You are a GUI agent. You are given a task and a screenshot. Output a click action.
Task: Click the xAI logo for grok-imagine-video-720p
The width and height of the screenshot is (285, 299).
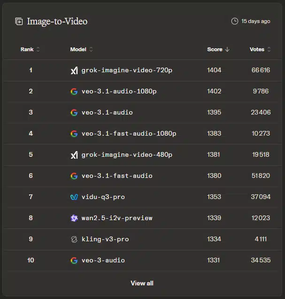[74, 70]
